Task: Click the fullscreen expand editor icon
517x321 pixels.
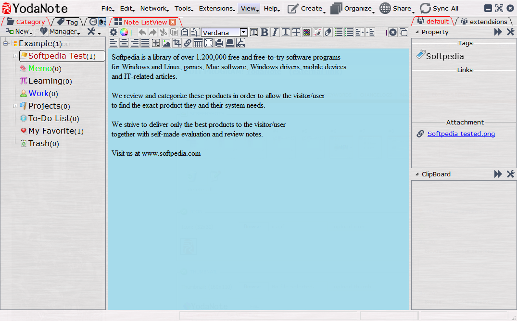Action: tap(209, 43)
